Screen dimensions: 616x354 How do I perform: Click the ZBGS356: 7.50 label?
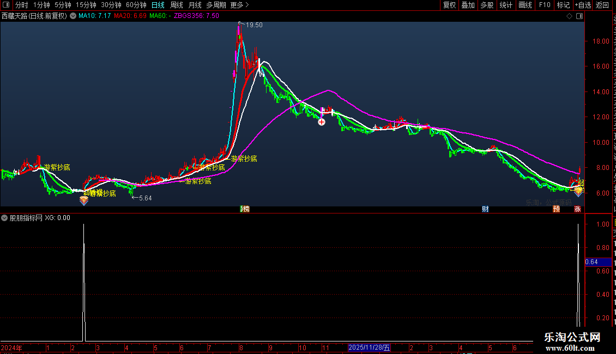click(196, 16)
